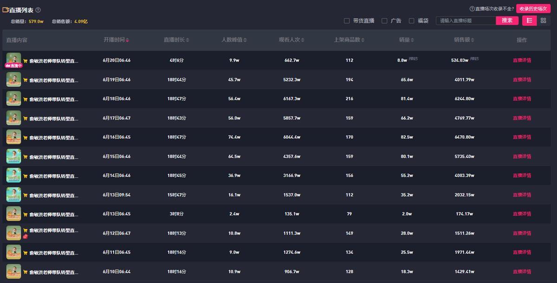Check the 福袋 filter checkbox
557x283 pixels.
(411, 21)
